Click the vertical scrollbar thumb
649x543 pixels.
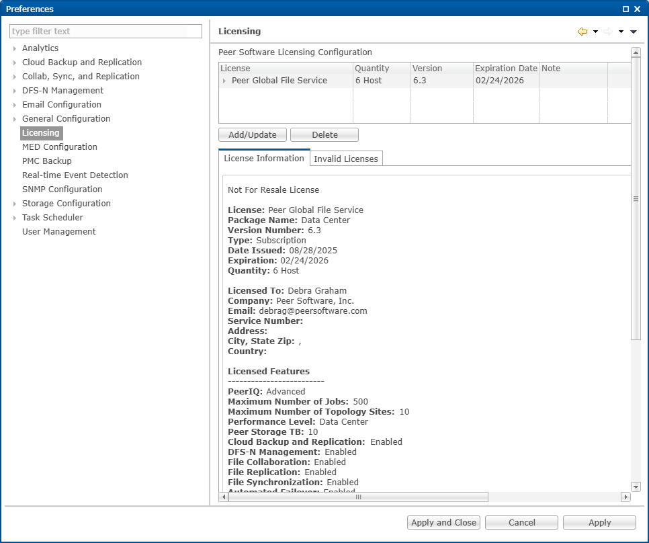[636, 199]
